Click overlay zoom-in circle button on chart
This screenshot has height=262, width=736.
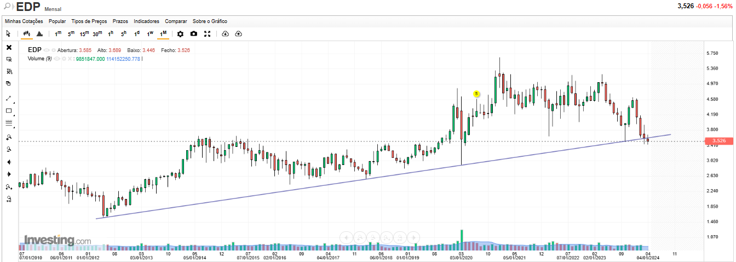[x=360, y=237]
